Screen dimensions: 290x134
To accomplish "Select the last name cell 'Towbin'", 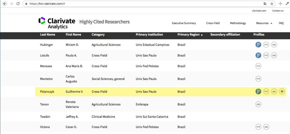I will (x=44, y=117).
